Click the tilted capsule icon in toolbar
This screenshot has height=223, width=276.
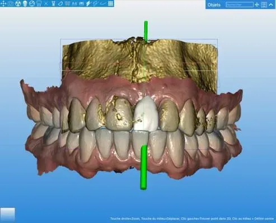(x=60, y=3)
